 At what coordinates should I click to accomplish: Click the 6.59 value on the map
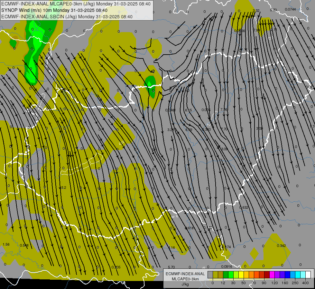[x=189, y=130]
